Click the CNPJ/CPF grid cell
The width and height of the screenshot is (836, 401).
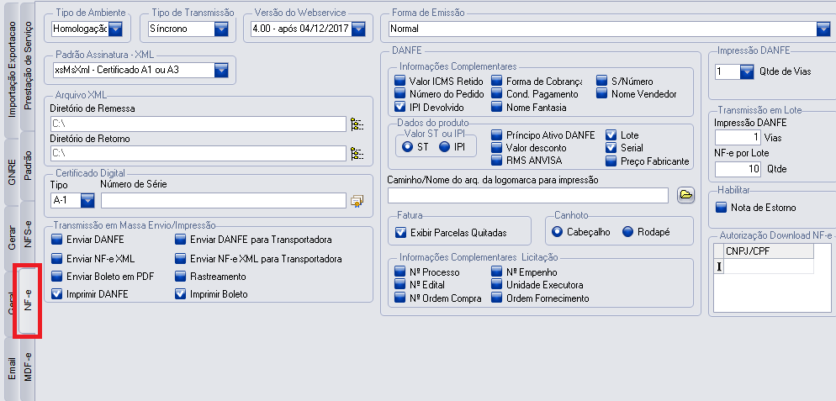coord(769,266)
